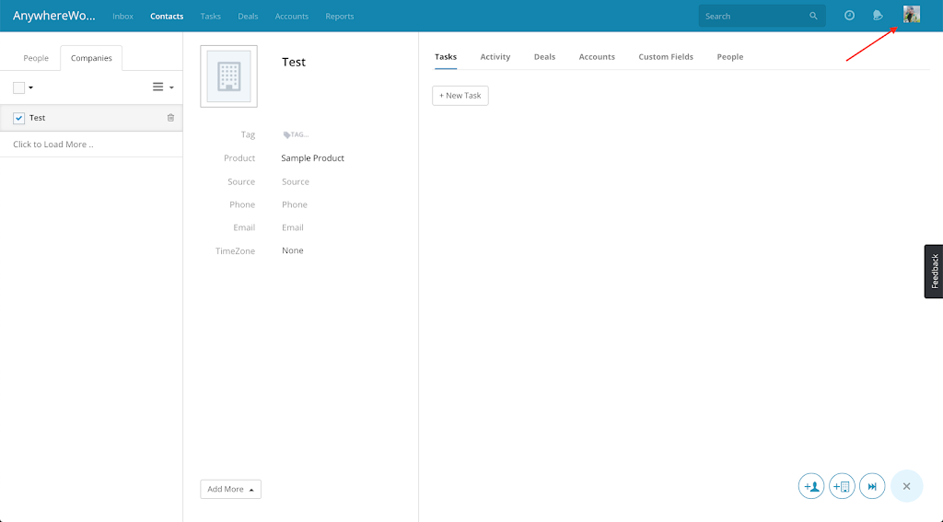Select the Companies tab
Viewport: 943px width, 522px height.
pos(91,58)
